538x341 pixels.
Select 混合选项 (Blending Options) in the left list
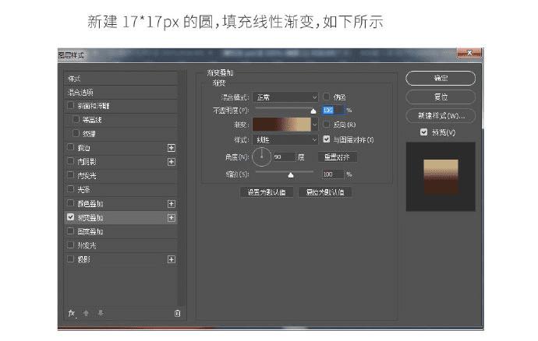tap(120, 93)
